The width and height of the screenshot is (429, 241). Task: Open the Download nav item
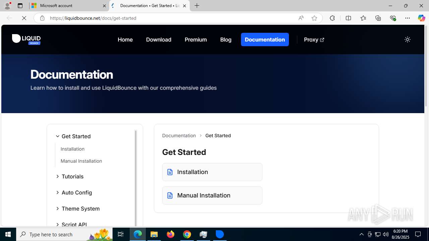[159, 39]
